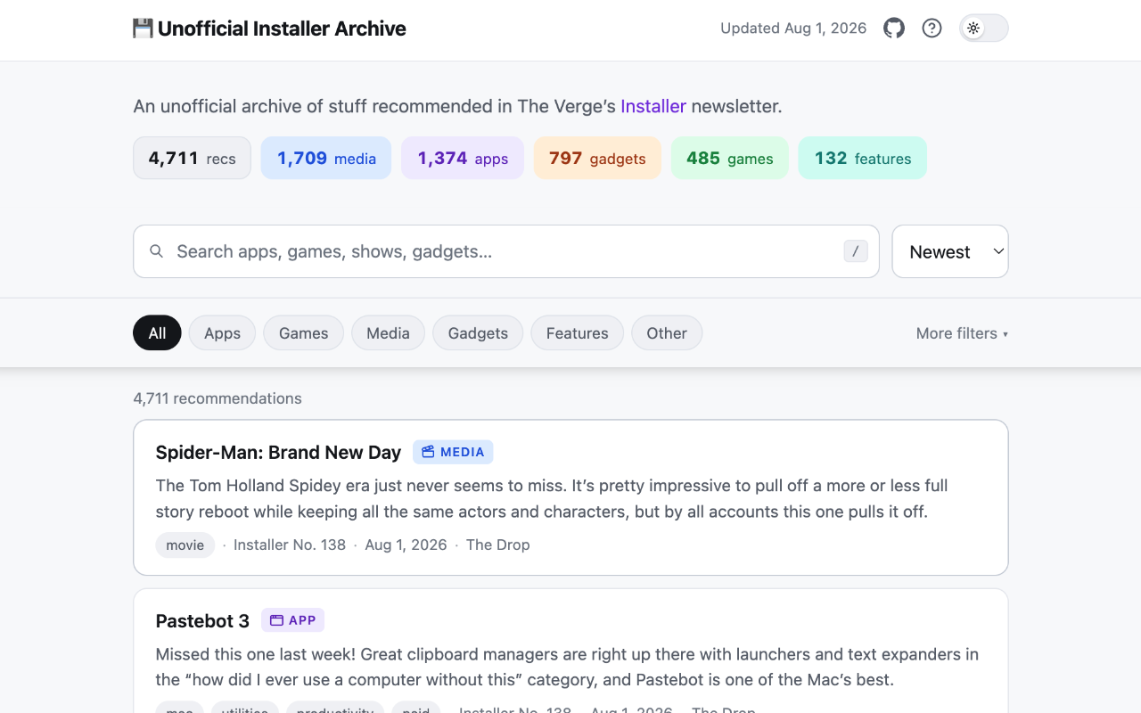Screen dimensions: 1141x713
Task: Click the APP badge on Pastebot 3
Action: pyautogui.click(x=292, y=620)
